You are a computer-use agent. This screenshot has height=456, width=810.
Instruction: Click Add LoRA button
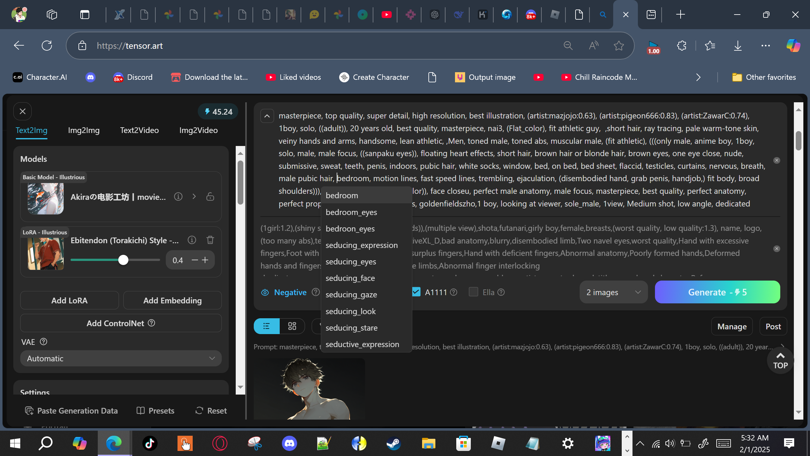pyautogui.click(x=69, y=300)
